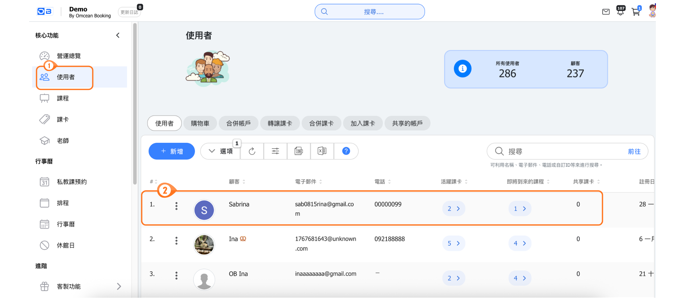Viewport: 685px width, 301px height.
Task: Export the user list to Excel
Action: tap(322, 151)
